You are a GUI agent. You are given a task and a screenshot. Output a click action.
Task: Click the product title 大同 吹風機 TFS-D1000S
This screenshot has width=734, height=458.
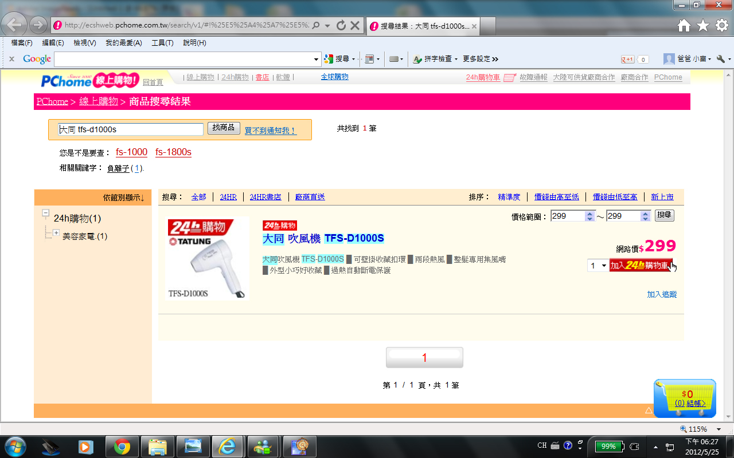[323, 238]
